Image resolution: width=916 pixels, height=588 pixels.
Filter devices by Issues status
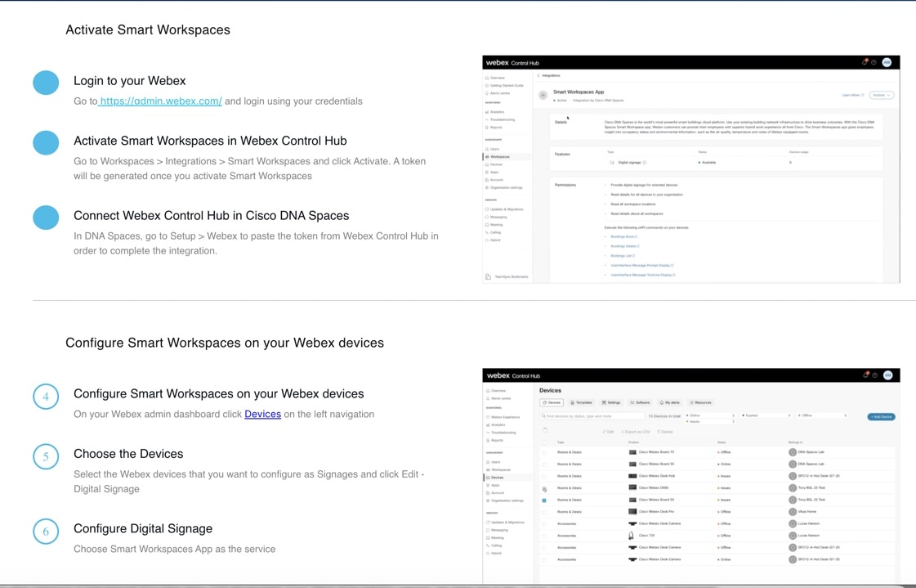point(710,421)
